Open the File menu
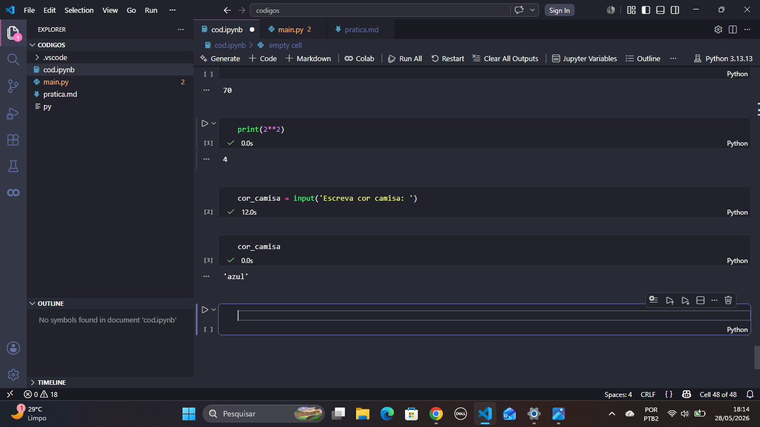This screenshot has width=760, height=427. click(x=29, y=10)
